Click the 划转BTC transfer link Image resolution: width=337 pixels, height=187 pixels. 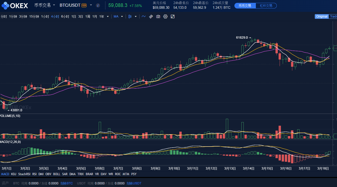[x=66, y=183]
